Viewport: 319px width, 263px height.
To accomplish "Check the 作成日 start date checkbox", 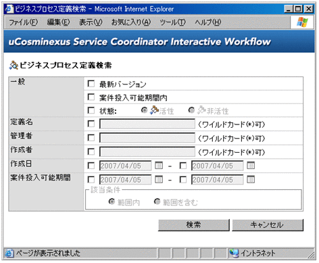I will click(x=91, y=166).
